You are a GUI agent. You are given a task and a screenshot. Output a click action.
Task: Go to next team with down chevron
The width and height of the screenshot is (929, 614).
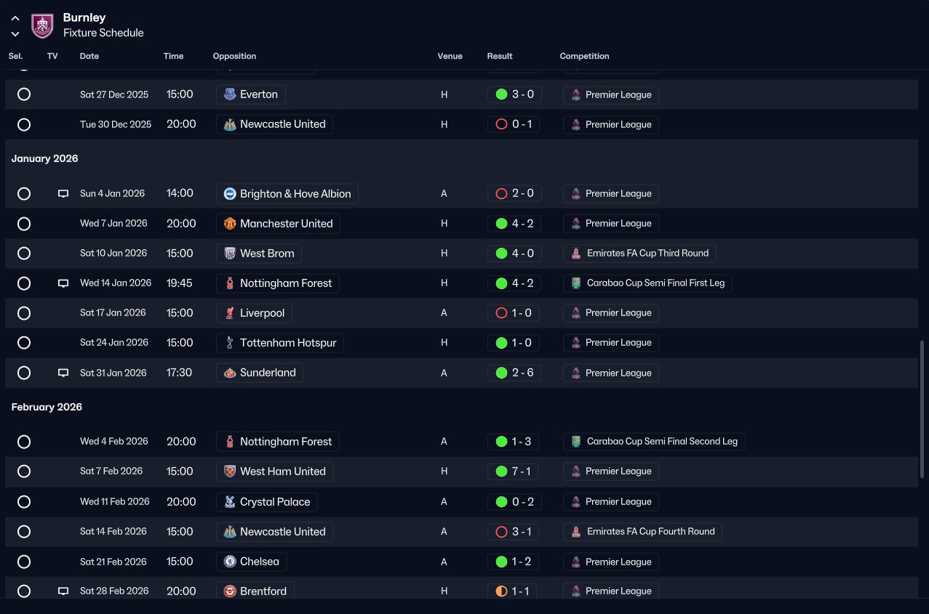pos(15,33)
